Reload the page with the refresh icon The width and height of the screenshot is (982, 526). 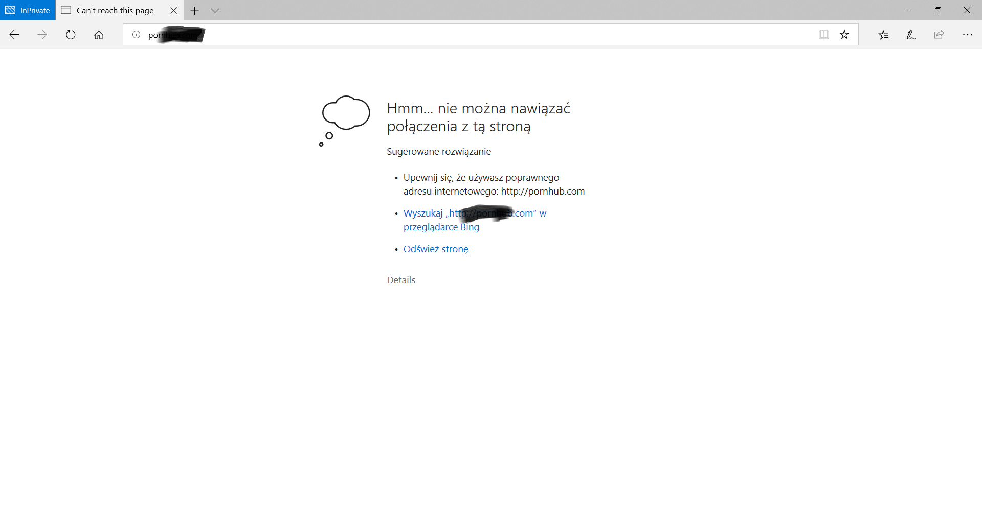point(71,35)
